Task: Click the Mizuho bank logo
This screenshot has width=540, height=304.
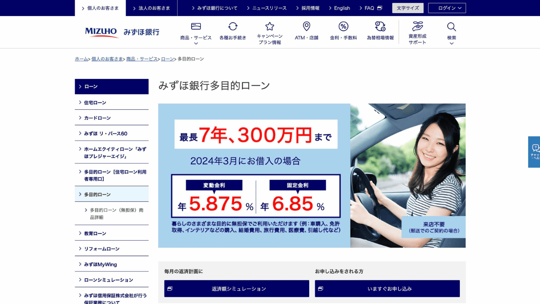Action: coord(122,32)
